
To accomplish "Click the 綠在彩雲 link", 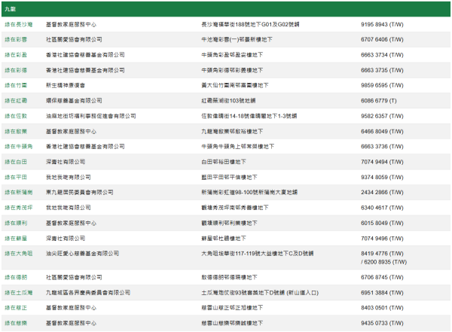I will 15,39.
